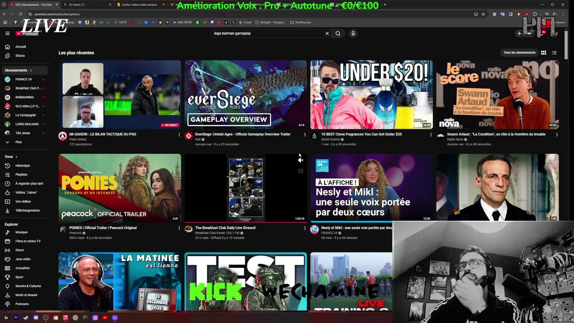The width and height of the screenshot is (574, 323).
Task: Reload the page in Chrome
Action: point(20,14)
